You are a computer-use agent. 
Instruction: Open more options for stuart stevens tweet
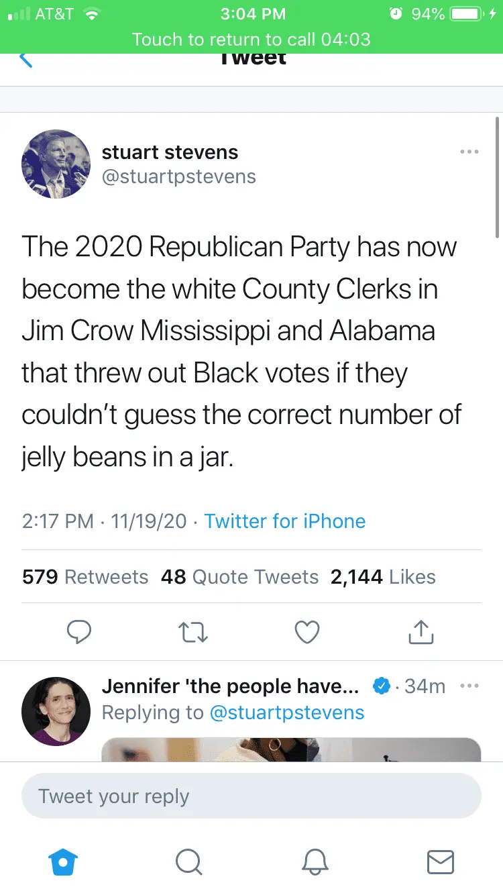click(469, 152)
